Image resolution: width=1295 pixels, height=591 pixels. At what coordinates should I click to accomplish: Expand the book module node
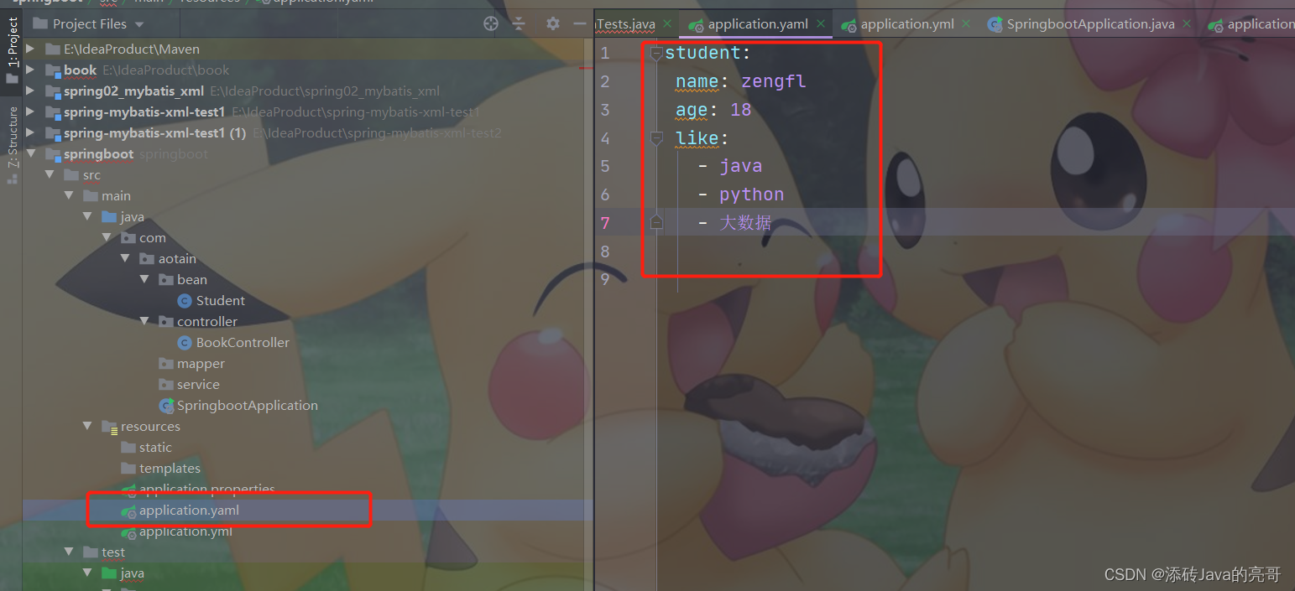tap(31, 70)
